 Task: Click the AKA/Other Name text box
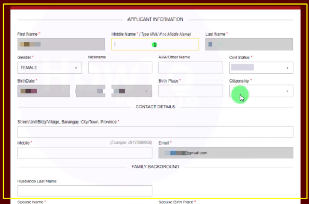tap(191, 67)
